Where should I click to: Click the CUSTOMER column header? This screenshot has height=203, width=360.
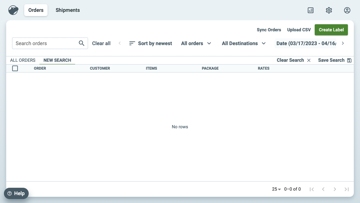pyautogui.click(x=100, y=68)
